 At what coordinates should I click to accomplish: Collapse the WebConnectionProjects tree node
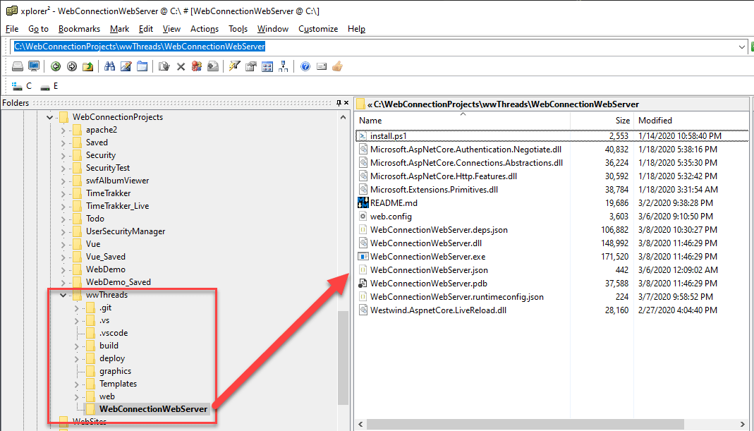coord(49,117)
